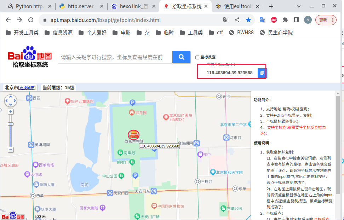The width and height of the screenshot is (344, 220).
Task: Click the 天安门西 subway station icon
Action: [x=110, y=193]
